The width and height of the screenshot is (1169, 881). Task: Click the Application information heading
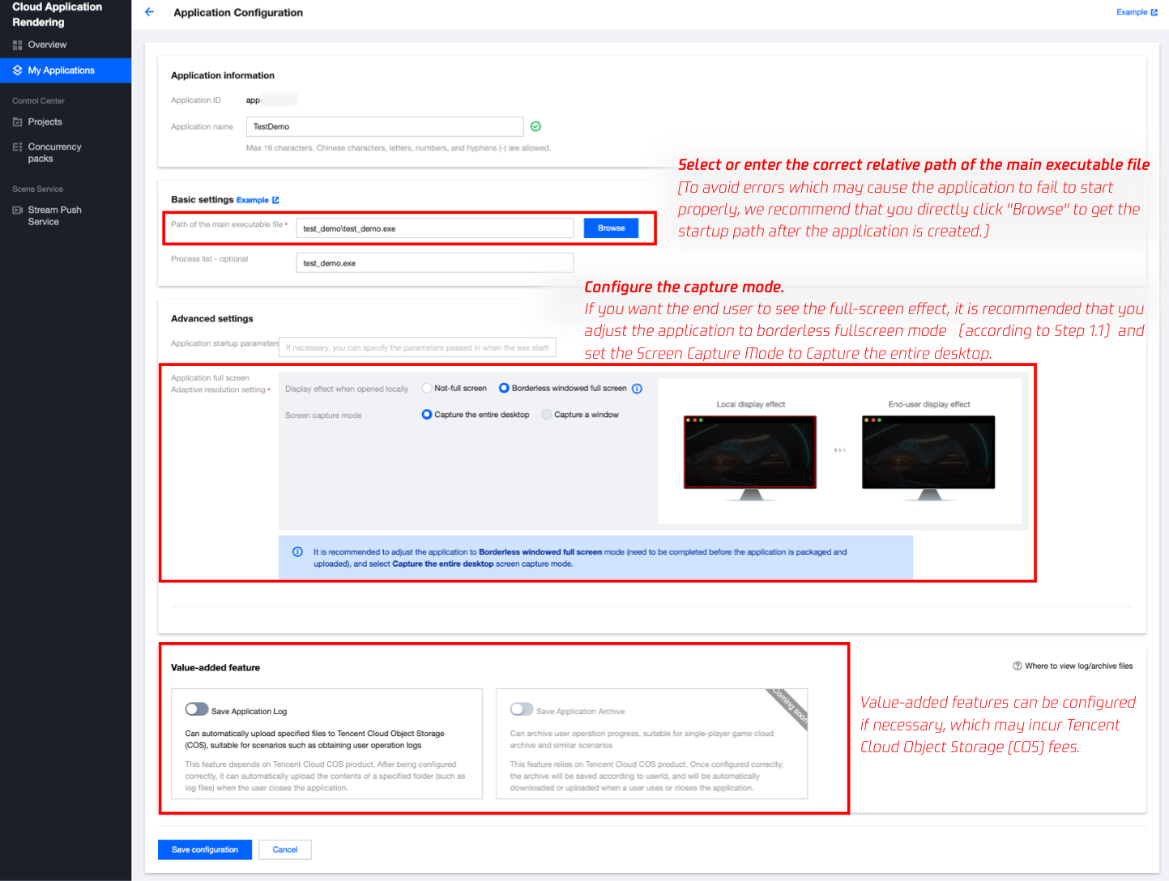(x=223, y=75)
